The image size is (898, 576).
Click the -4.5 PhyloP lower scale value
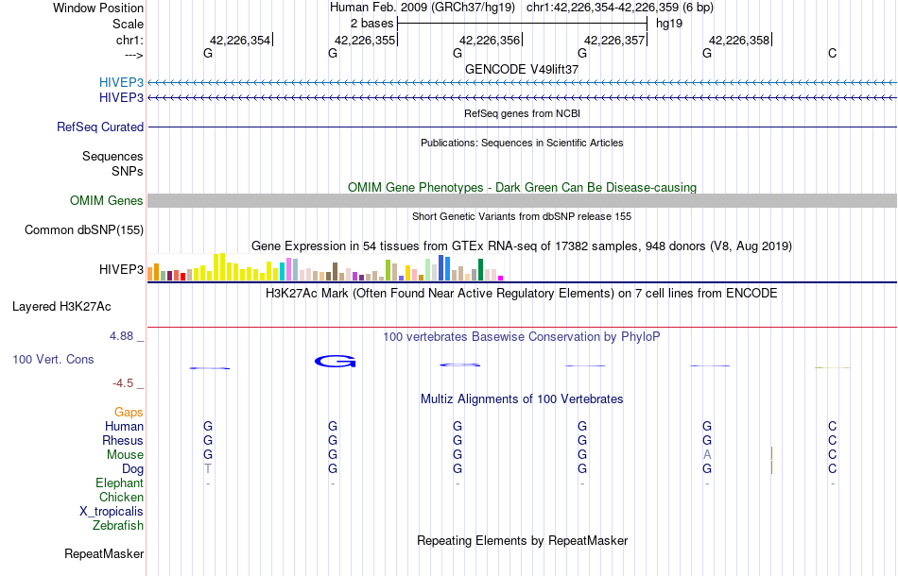[123, 383]
